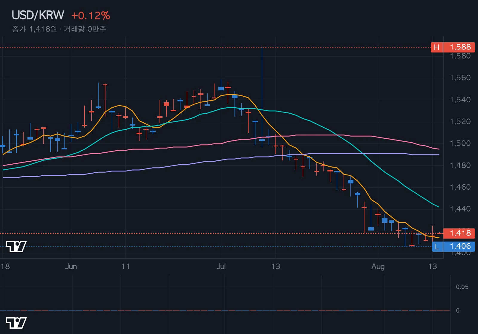Click the 0 volume axis label

458,310
